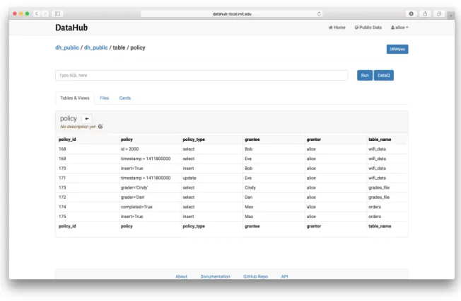Focus the Type SQL here field
This screenshot has height=301, width=461.
pos(202,75)
